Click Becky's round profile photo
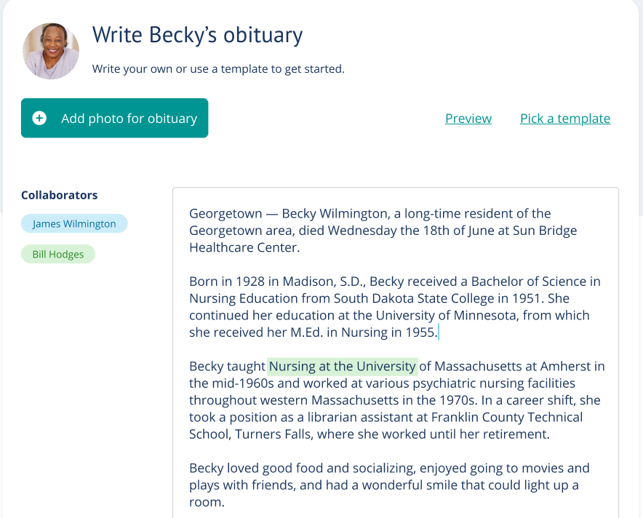This screenshot has width=643, height=518. pos(51,51)
